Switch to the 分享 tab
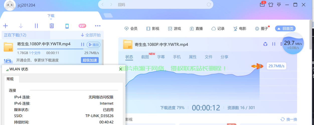This screenshot has height=125, width=314. [224, 57]
